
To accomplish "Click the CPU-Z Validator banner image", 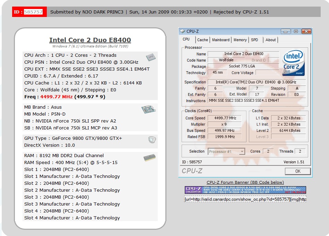I will [245, 190].
